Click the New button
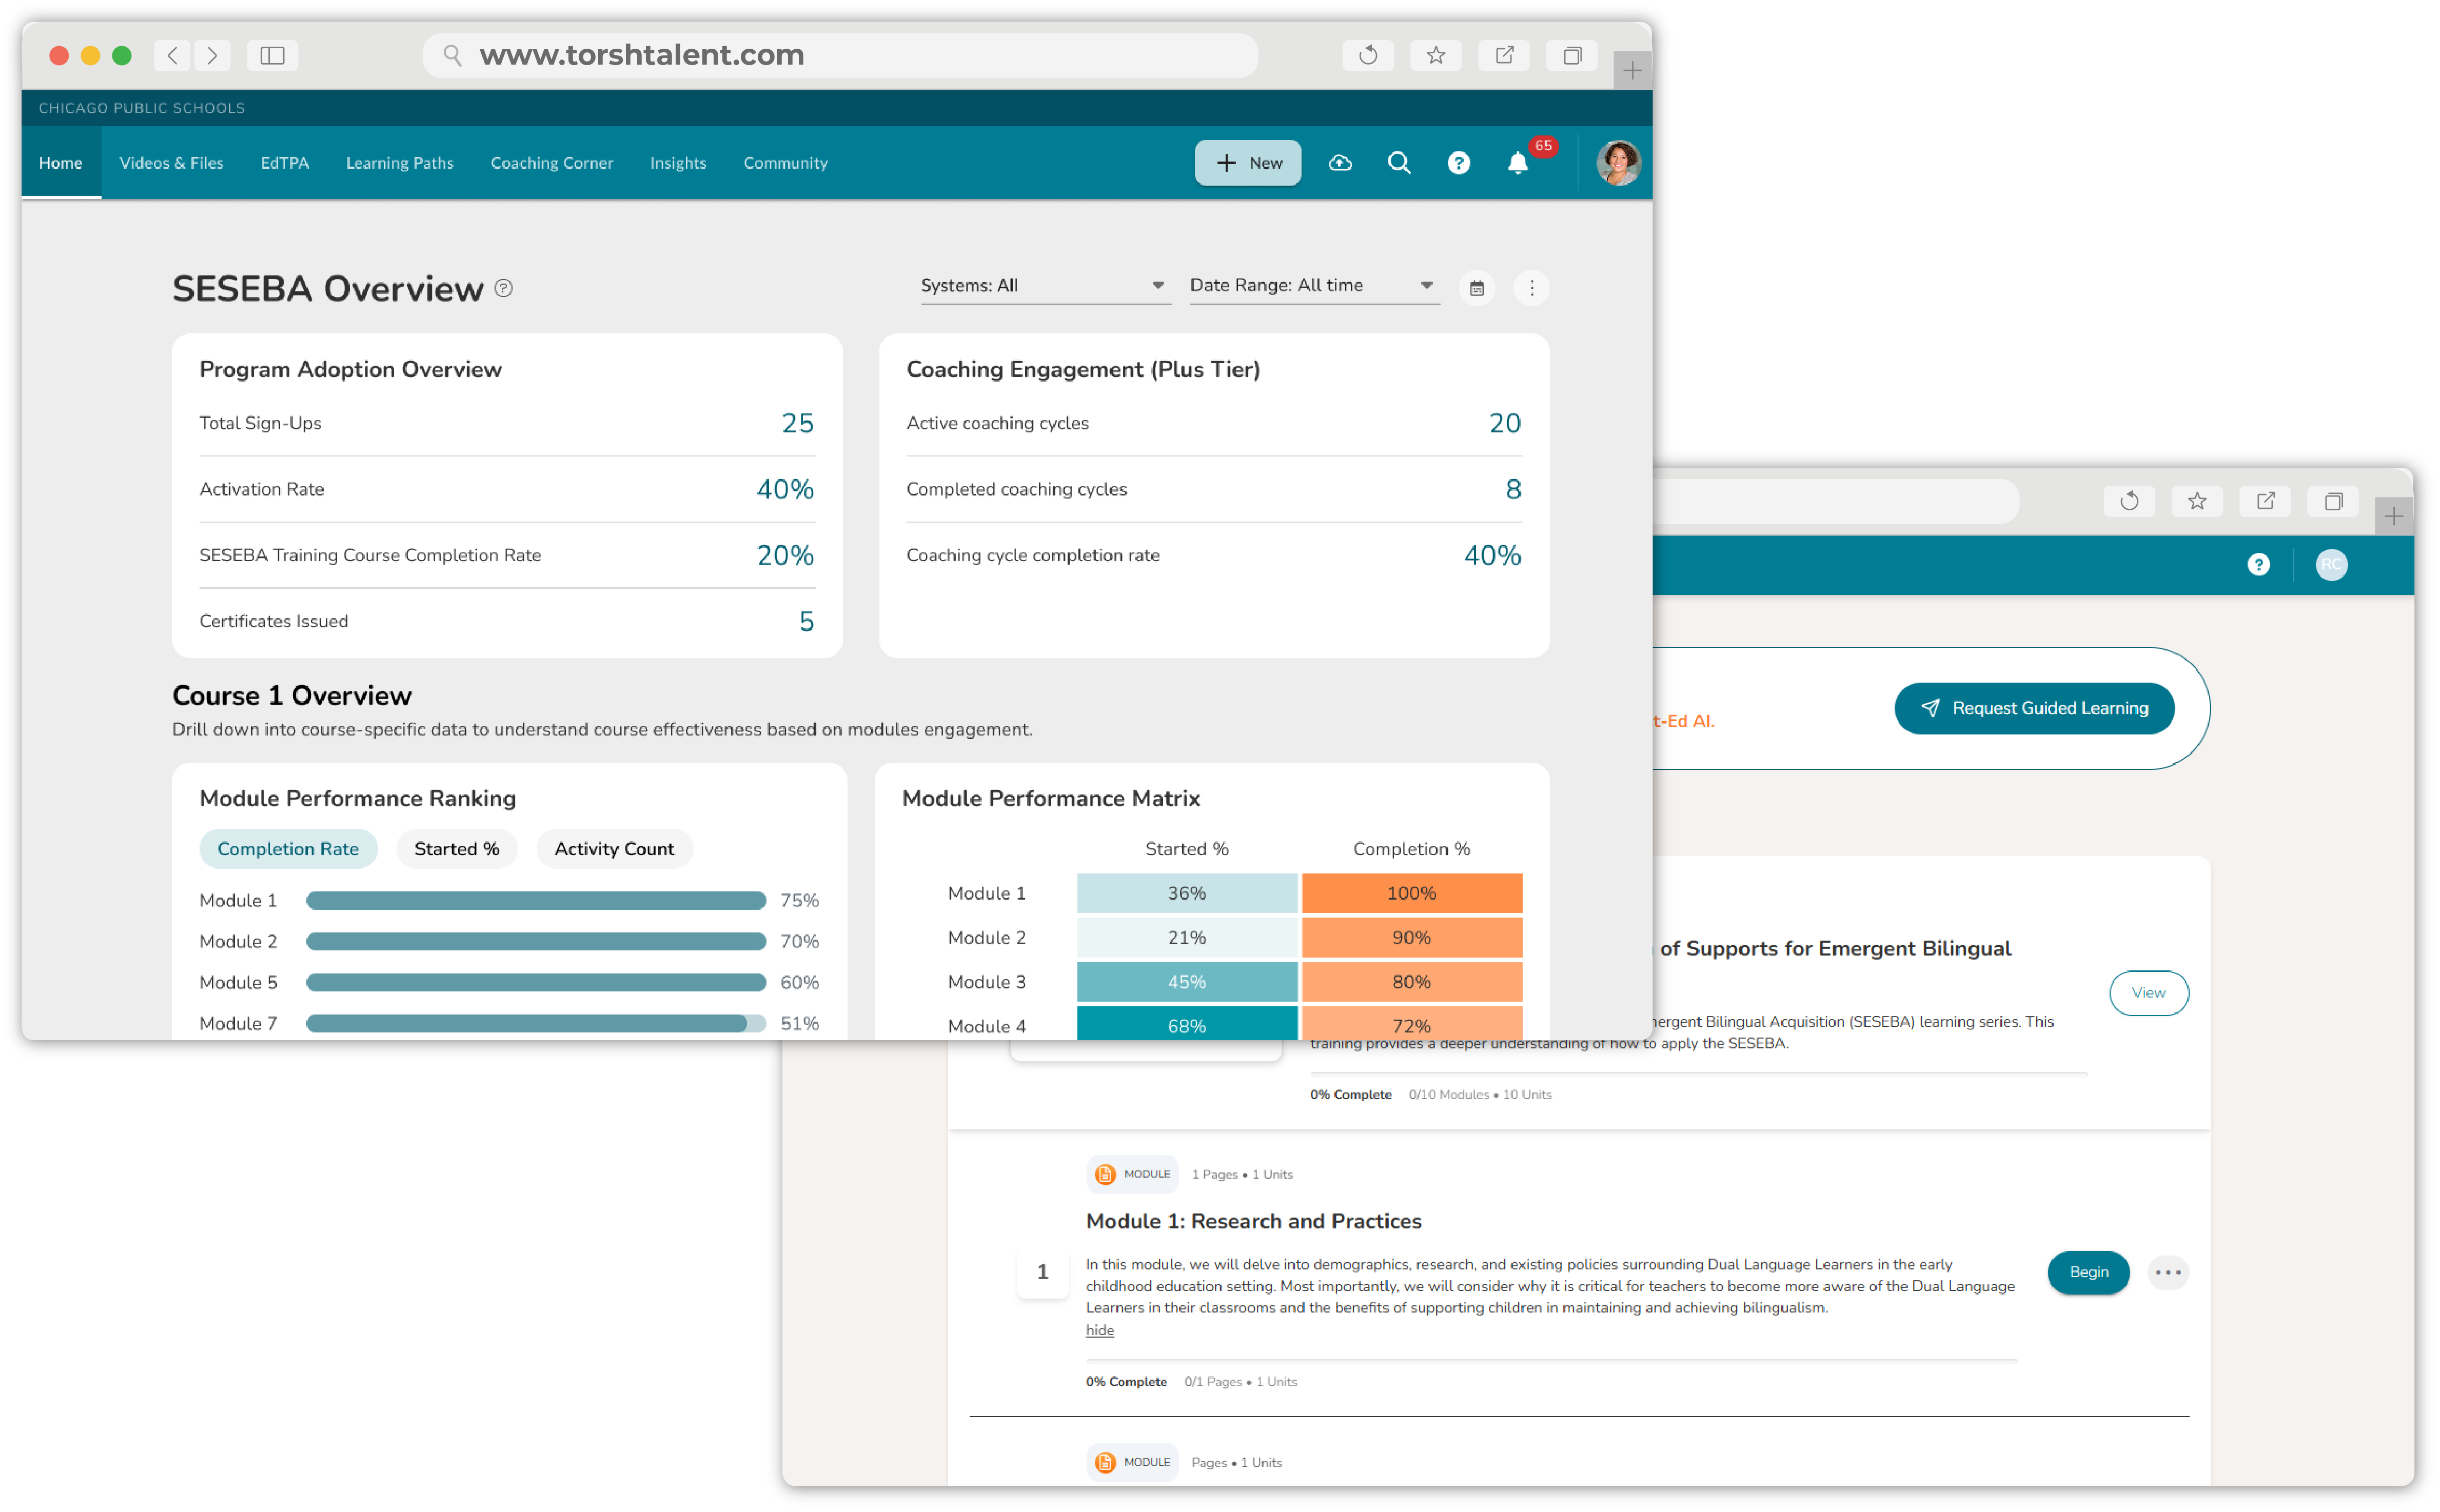This screenshot has width=2440, height=1512. pos(1247,163)
